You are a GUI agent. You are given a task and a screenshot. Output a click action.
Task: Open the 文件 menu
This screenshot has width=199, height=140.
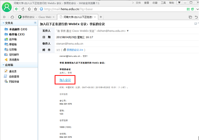pos(138,3)
